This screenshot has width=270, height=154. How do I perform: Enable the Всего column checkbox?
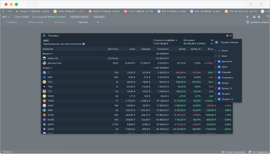pos(219,51)
